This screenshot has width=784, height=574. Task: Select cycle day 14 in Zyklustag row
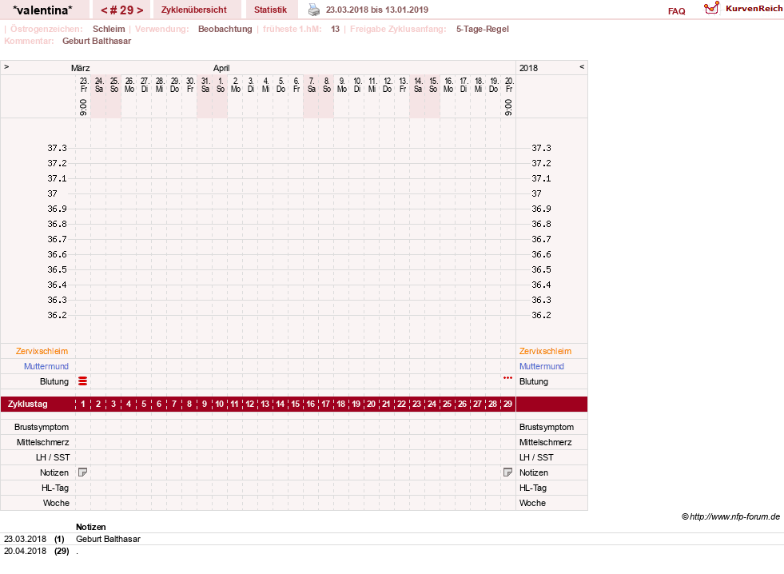point(280,404)
